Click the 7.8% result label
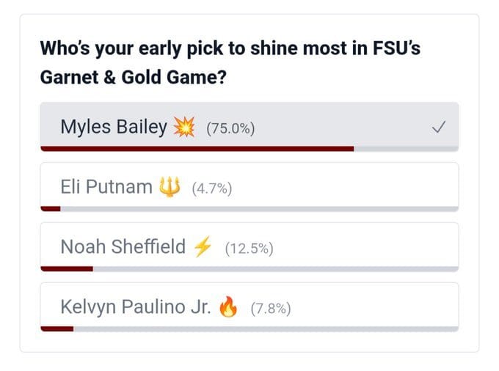 pos(271,309)
